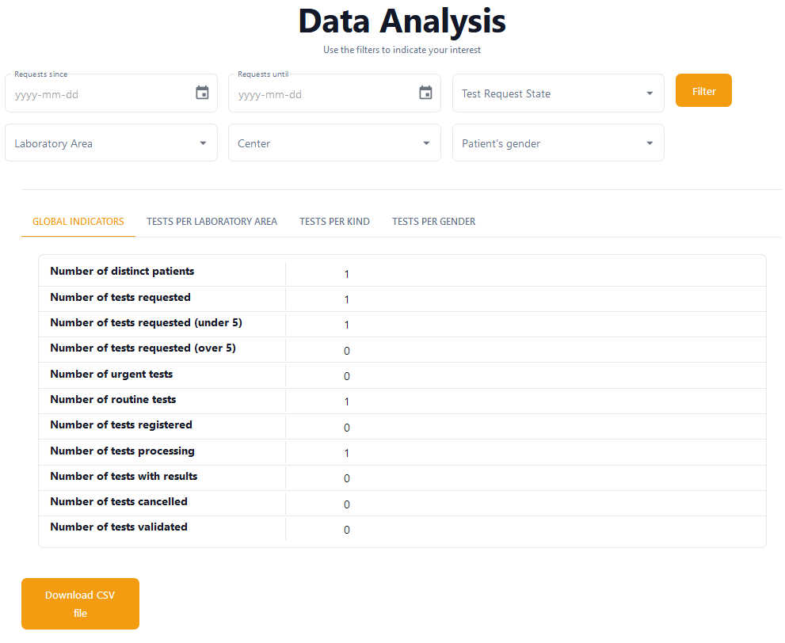
Task: Click the Data Analysis page heading
Action: [402, 21]
